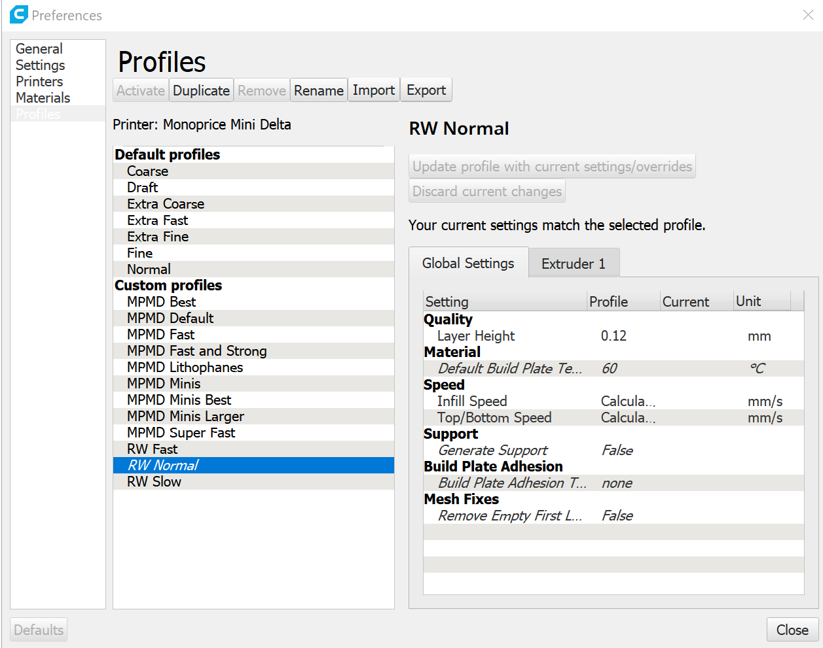
Task: Select the Coarse default profile
Action: 253,171
